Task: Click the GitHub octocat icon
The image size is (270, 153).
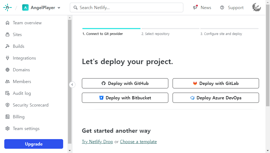Action: [x=104, y=83]
